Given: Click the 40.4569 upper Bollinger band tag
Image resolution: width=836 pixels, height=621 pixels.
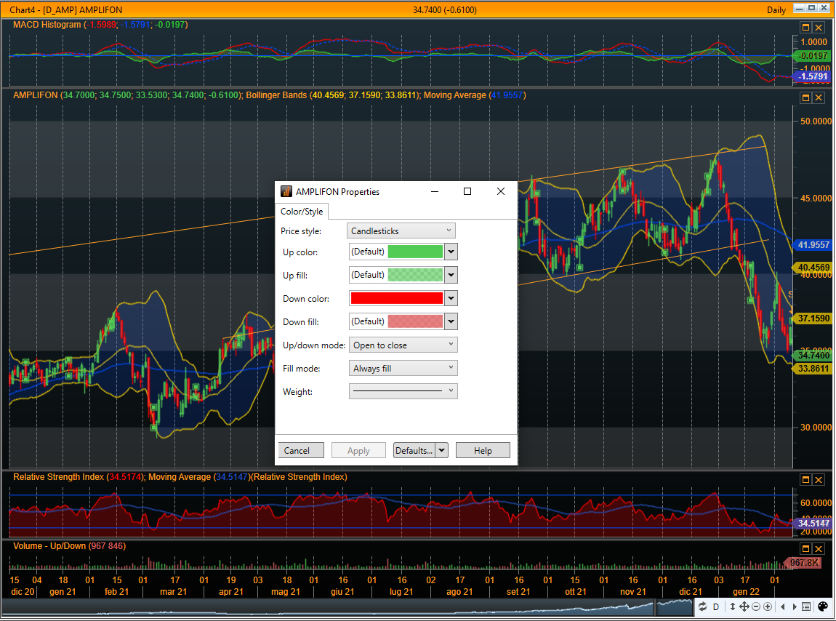Looking at the screenshot, I should pyautogui.click(x=813, y=268).
